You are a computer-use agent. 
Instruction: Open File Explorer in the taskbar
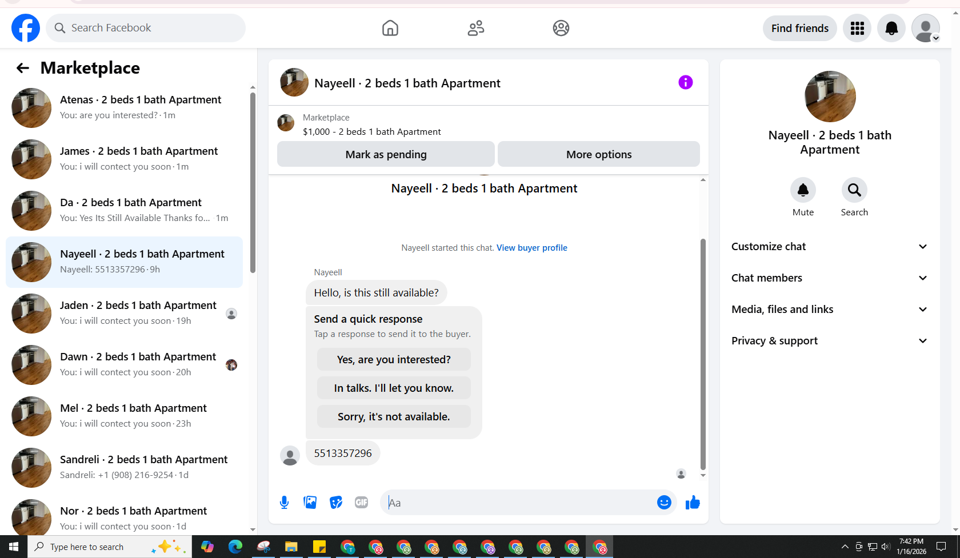(x=291, y=547)
